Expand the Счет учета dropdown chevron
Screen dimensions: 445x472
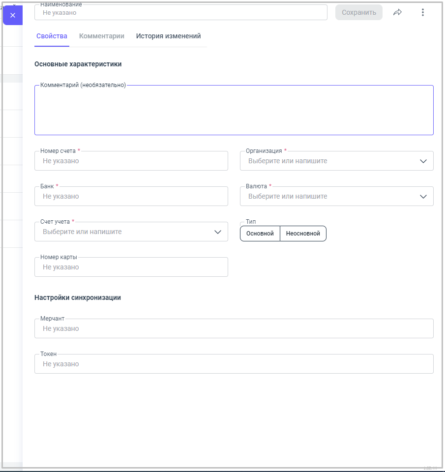coord(218,232)
